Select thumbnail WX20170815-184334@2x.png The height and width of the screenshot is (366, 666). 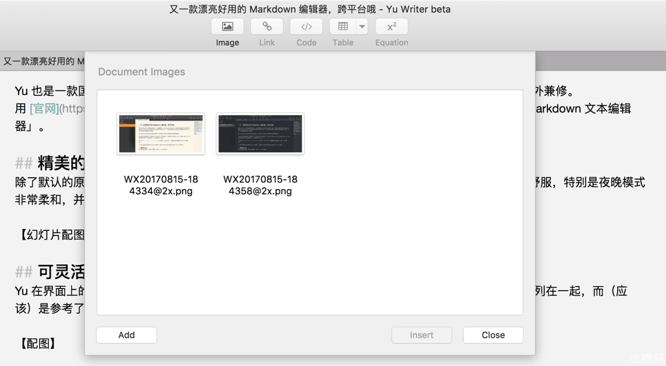coord(161,134)
